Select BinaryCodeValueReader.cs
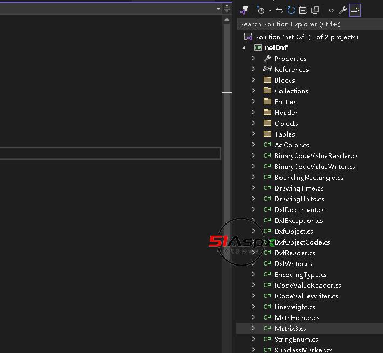383x353 pixels. click(x=316, y=156)
